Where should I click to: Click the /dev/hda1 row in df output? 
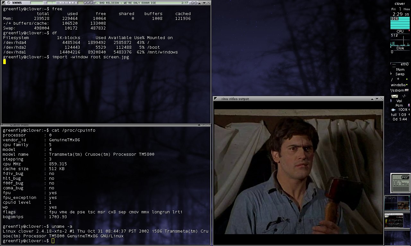click(x=90, y=52)
